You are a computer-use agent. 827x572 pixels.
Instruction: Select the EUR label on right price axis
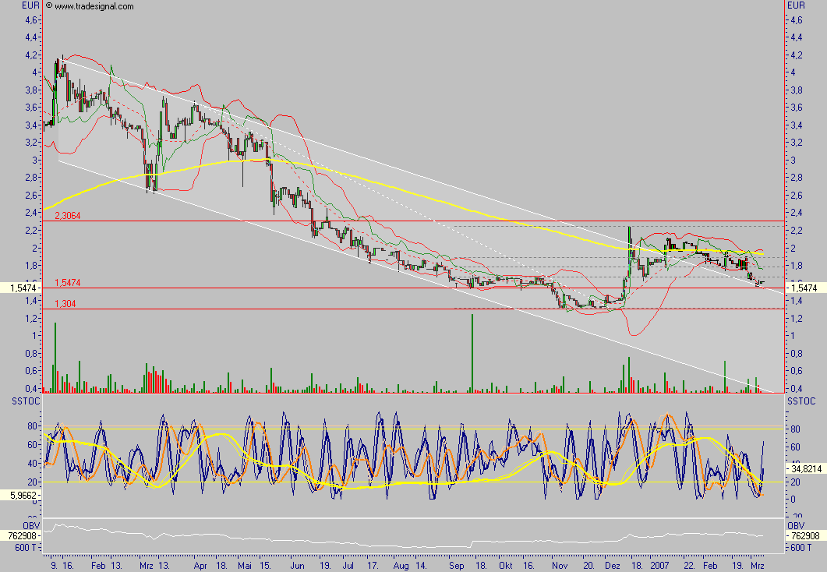pyautogui.click(x=797, y=4)
